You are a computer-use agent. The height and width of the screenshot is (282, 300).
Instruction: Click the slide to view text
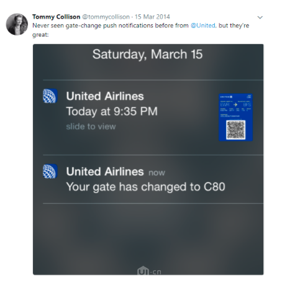pyautogui.click(x=91, y=127)
